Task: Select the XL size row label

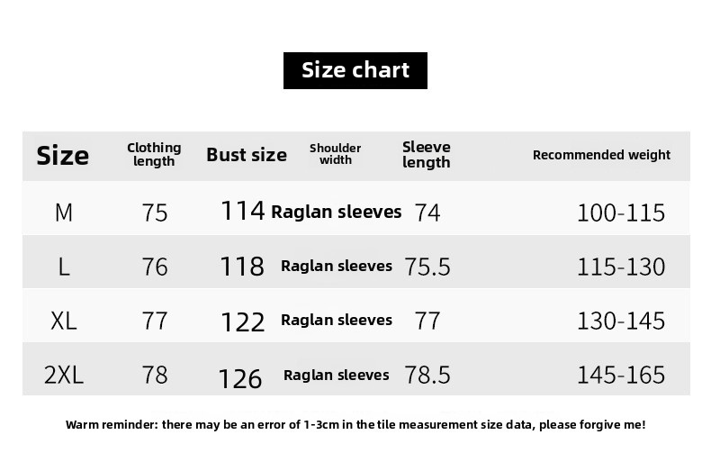Action: tap(64, 321)
